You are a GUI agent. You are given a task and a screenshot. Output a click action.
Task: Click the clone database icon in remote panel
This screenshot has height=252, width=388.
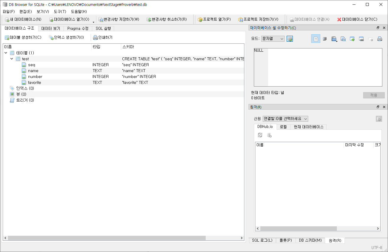tap(269, 135)
